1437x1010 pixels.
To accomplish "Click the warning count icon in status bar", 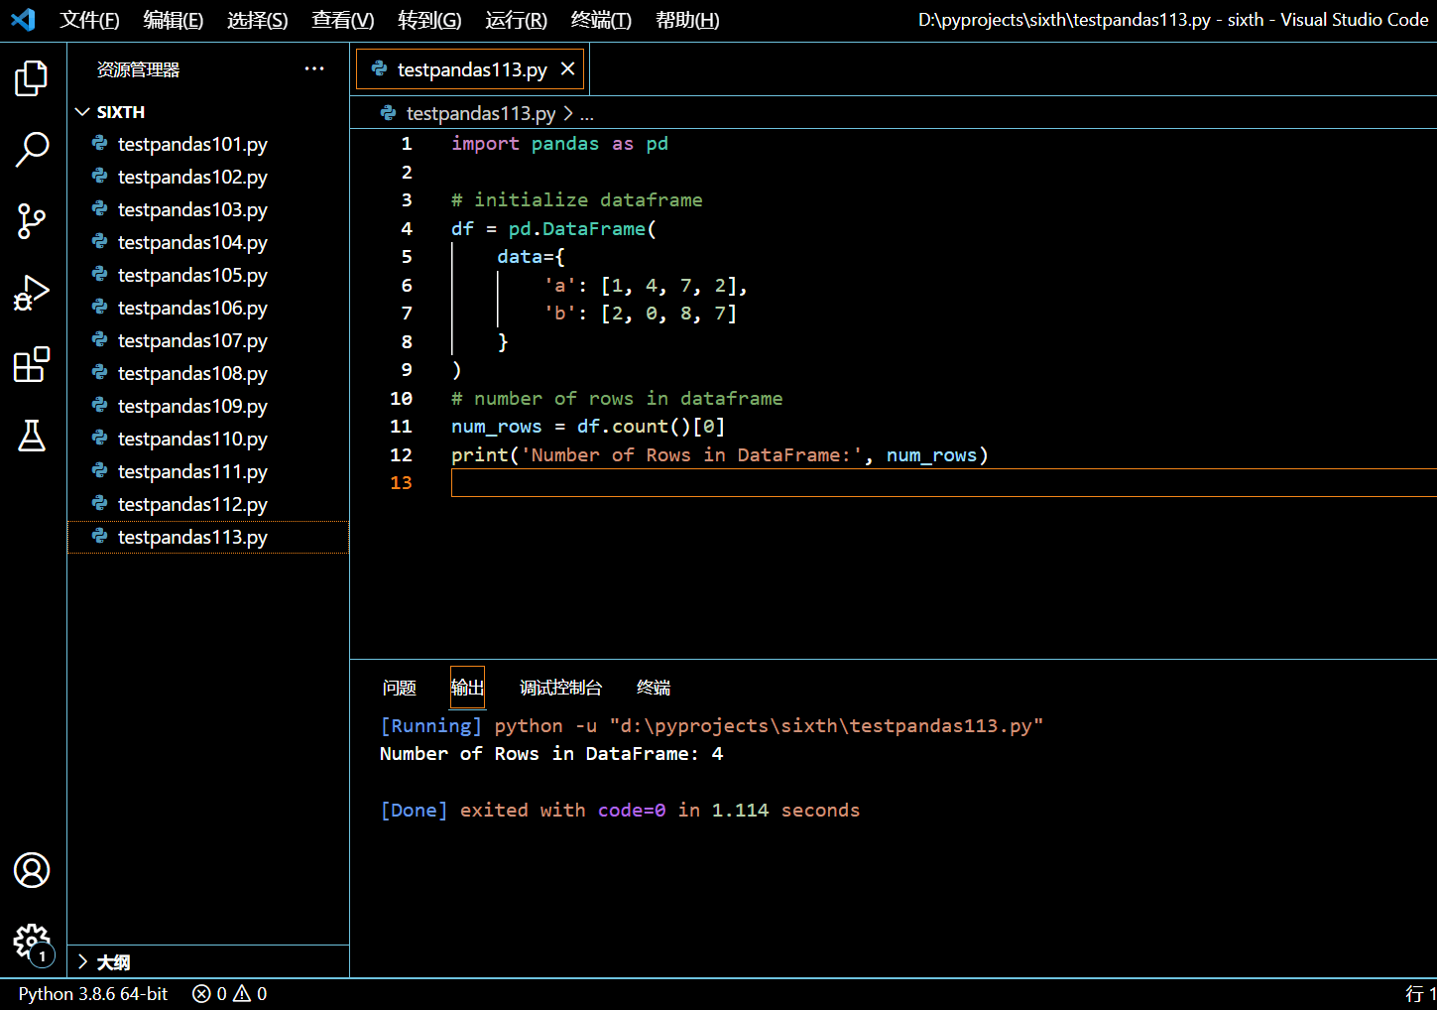I will 242,993.
